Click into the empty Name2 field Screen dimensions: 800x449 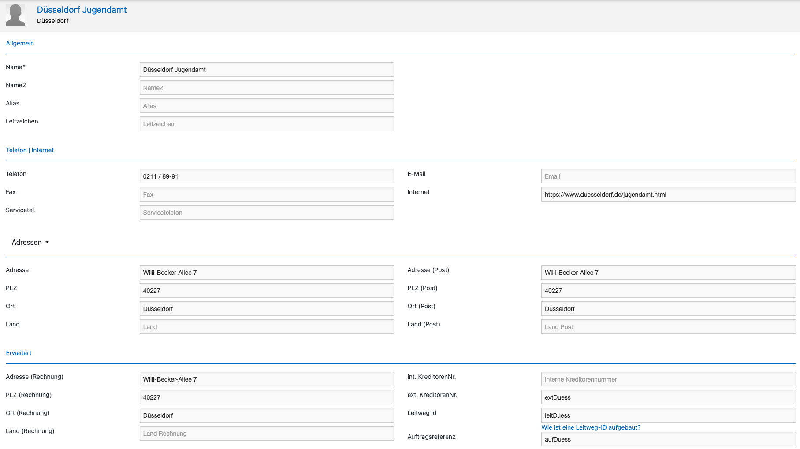pyautogui.click(x=267, y=88)
